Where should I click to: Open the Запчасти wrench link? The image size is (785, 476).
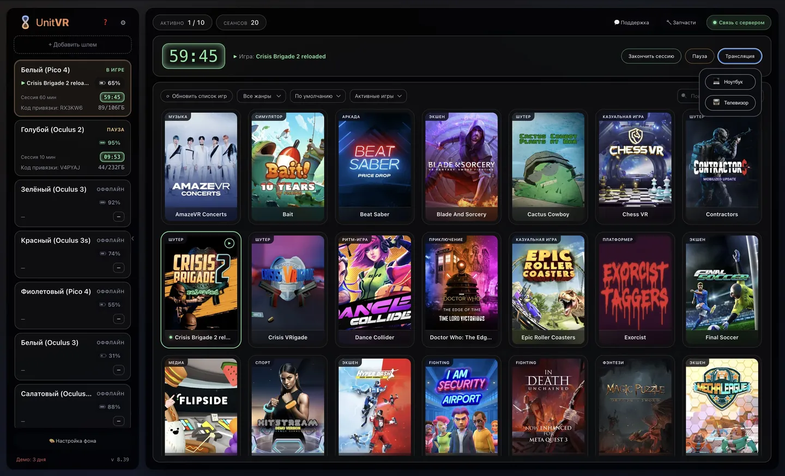point(681,22)
